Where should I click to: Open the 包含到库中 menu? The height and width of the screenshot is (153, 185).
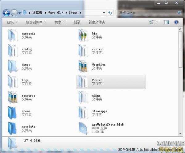point(36,22)
